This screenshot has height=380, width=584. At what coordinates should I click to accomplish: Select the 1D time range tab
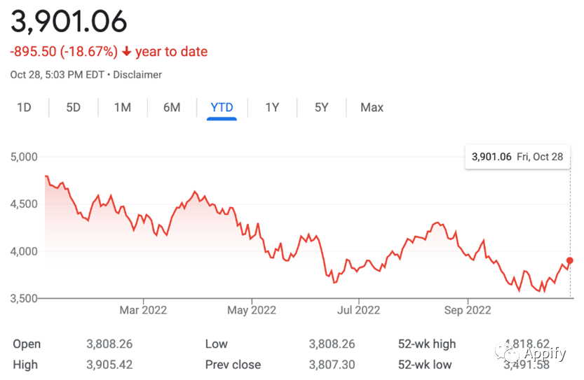tap(25, 108)
